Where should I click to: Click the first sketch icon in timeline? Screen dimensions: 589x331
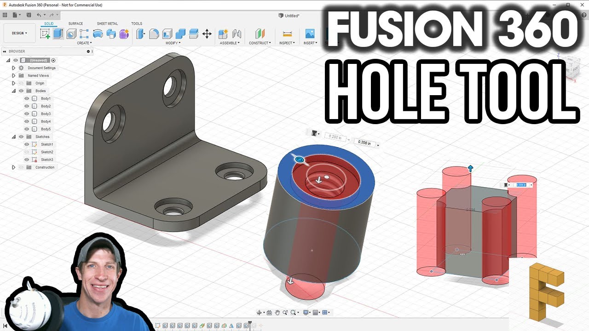pyautogui.click(x=158, y=325)
